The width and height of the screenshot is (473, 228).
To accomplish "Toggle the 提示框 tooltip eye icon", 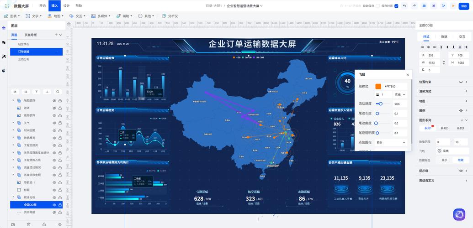I will 461,171.
